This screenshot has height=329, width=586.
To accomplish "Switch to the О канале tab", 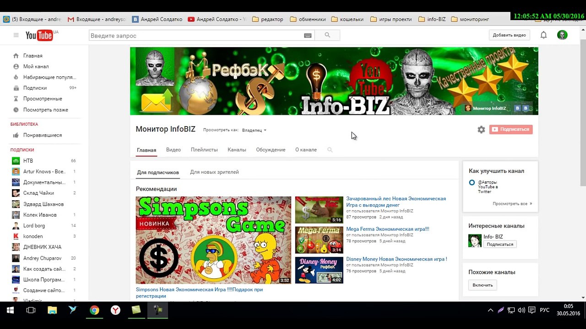I will point(306,150).
